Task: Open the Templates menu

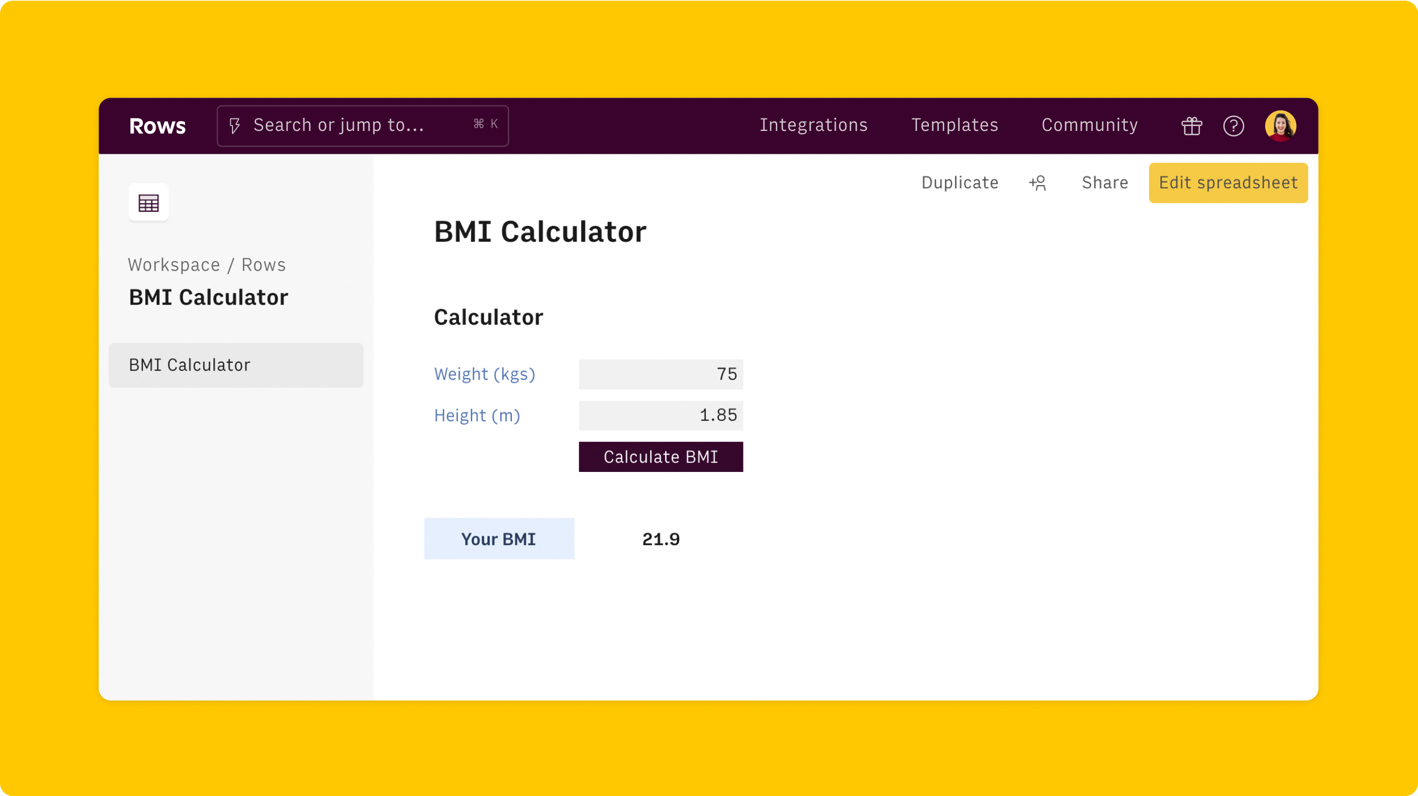Action: click(955, 125)
